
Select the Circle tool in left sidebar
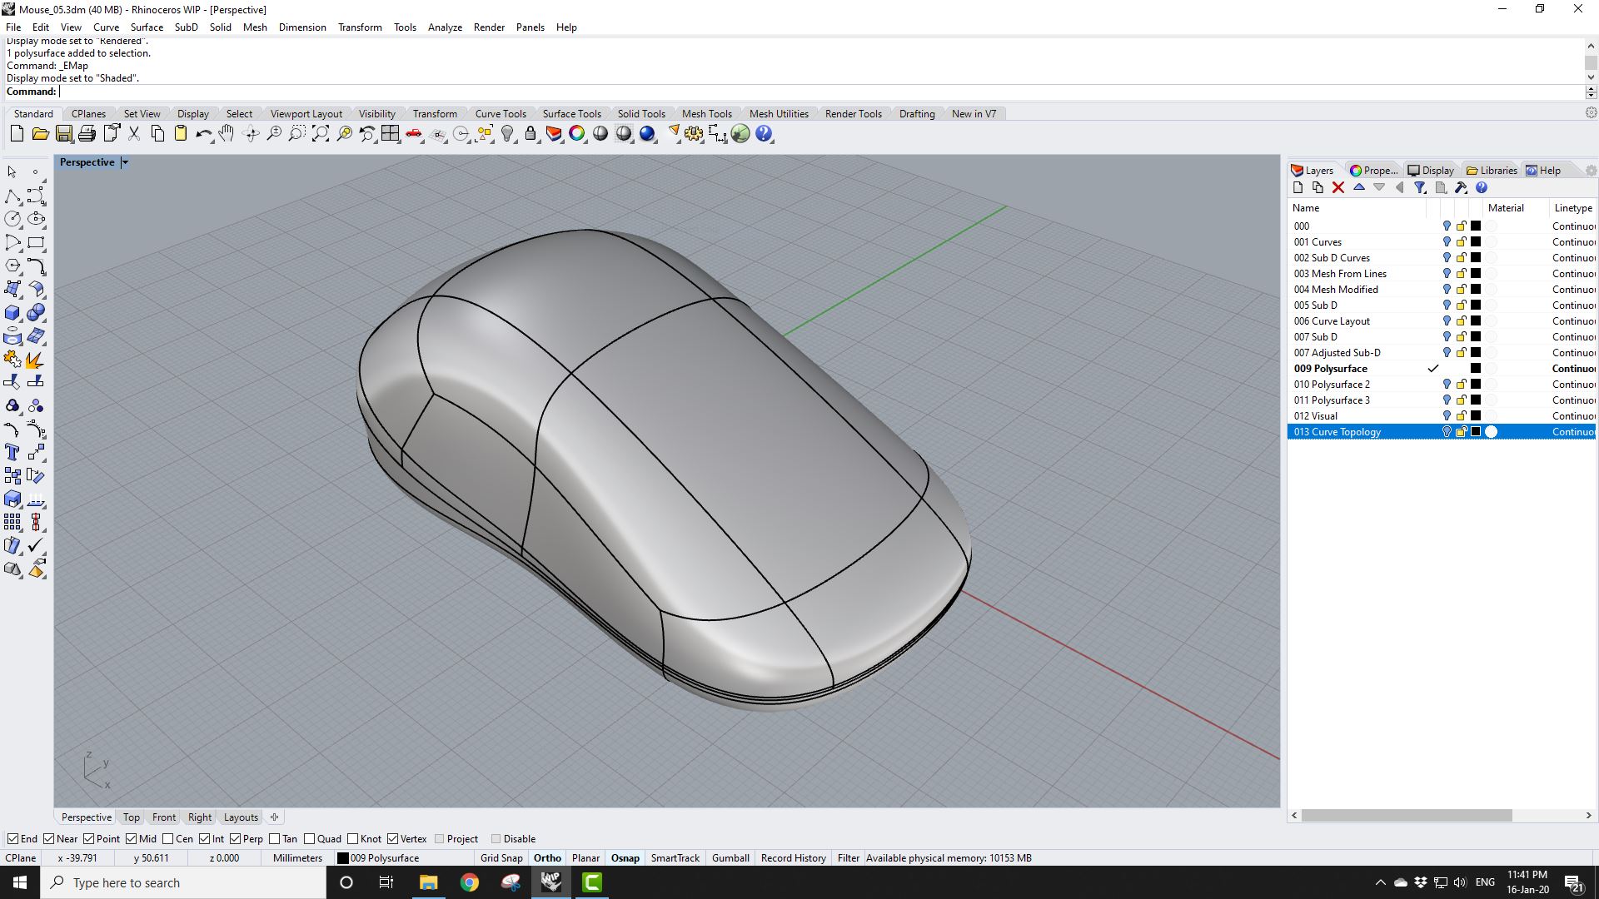(13, 219)
